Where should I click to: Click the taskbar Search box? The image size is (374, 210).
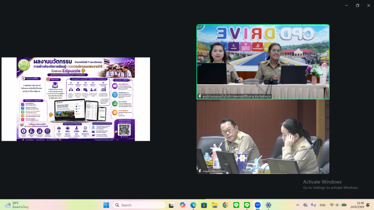tap(139, 205)
